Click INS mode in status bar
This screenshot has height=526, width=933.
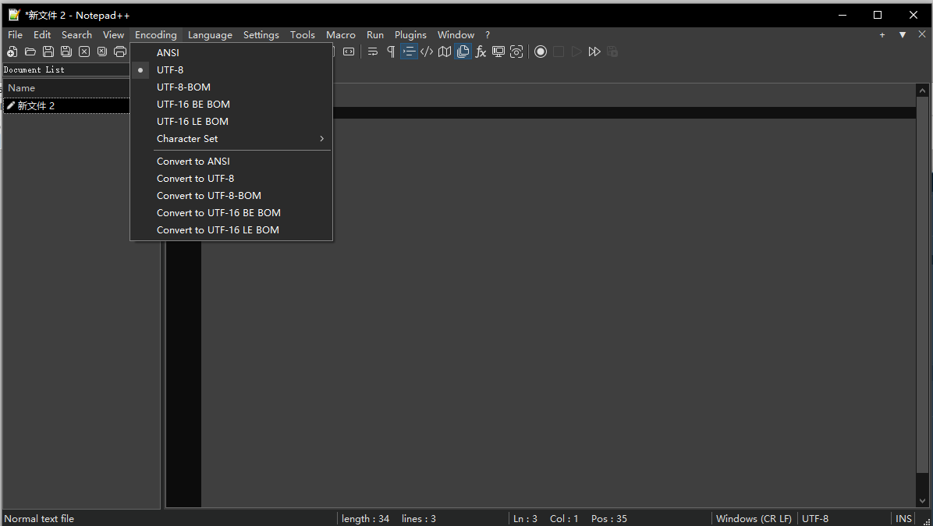(903, 518)
